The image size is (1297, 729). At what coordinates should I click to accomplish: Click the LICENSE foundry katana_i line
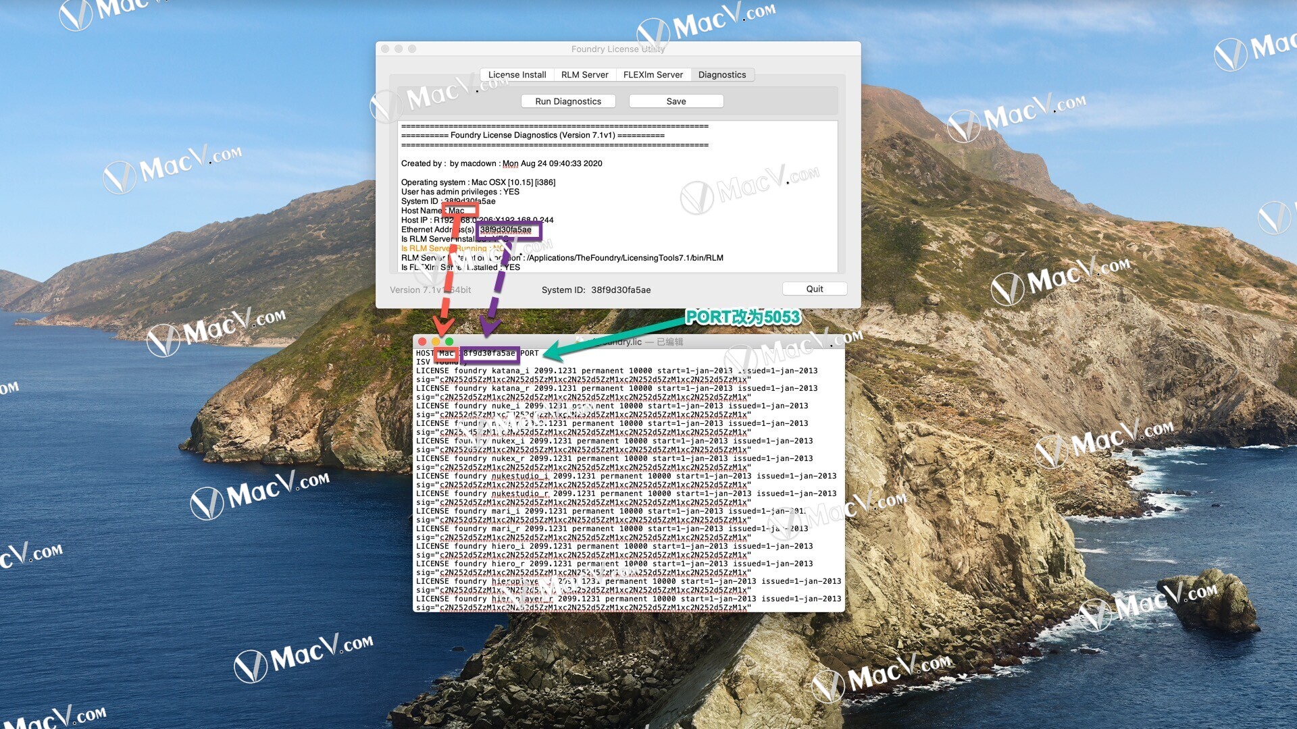pyautogui.click(x=617, y=371)
